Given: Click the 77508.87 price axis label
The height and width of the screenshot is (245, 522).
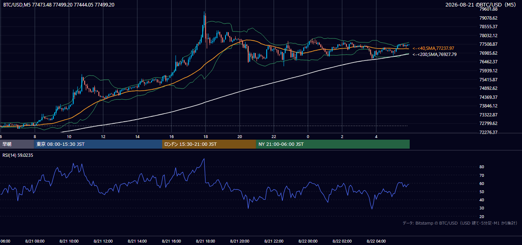Looking at the screenshot, I should point(488,44).
